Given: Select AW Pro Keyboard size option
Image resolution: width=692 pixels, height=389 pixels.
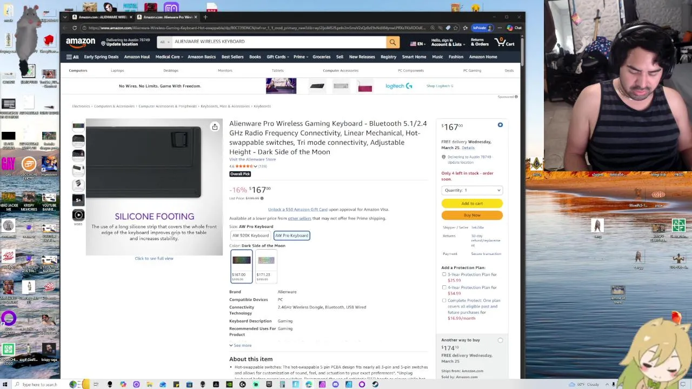Looking at the screenshot, I should (x=291, y=236).
